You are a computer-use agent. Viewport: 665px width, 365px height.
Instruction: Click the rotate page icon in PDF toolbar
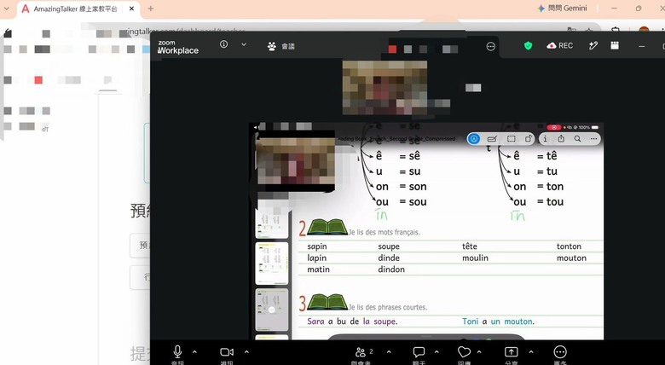pos(529,139)
